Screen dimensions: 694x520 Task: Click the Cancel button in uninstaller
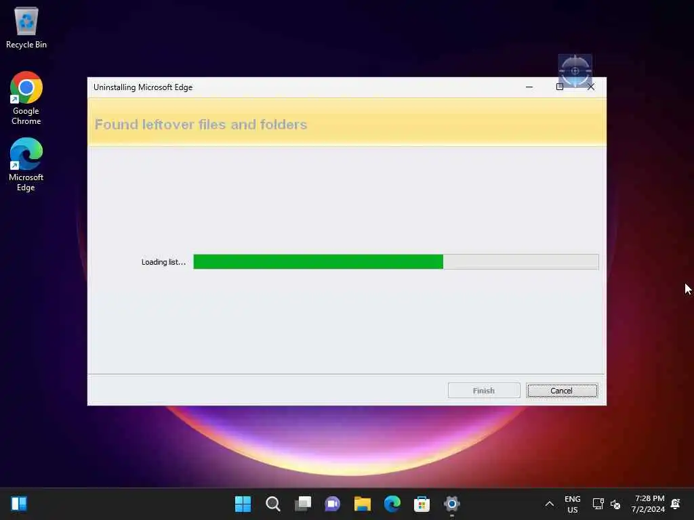tap(562, 391)
